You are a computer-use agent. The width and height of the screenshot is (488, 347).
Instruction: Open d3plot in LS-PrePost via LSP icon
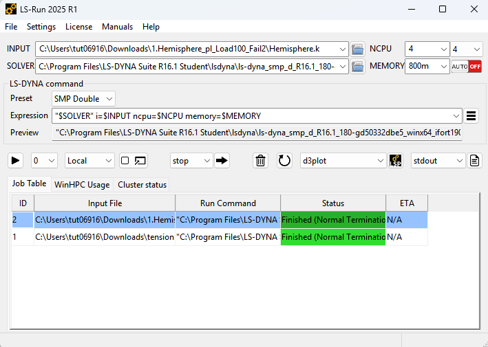pyautogui.click(x=395, y=161)
